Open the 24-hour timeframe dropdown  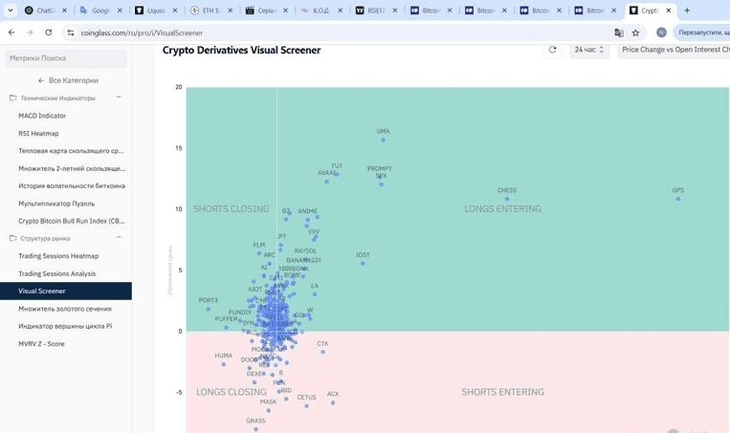coord(588,50)
